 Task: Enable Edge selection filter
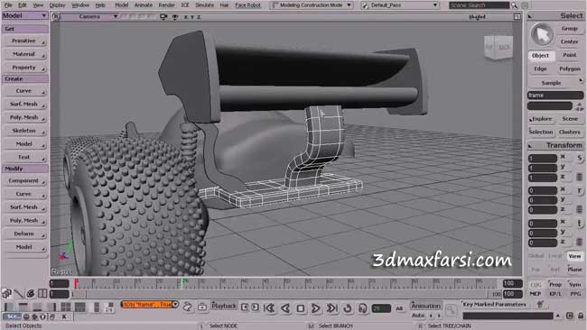click(x=541, y=69)
